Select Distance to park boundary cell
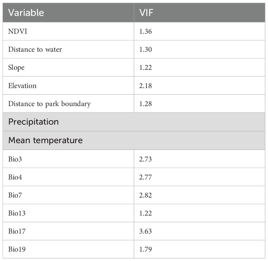268x261 pixels. 49,104
